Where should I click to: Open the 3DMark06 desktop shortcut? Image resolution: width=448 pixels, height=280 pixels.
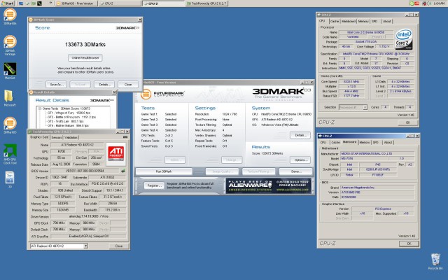[9, 15]
